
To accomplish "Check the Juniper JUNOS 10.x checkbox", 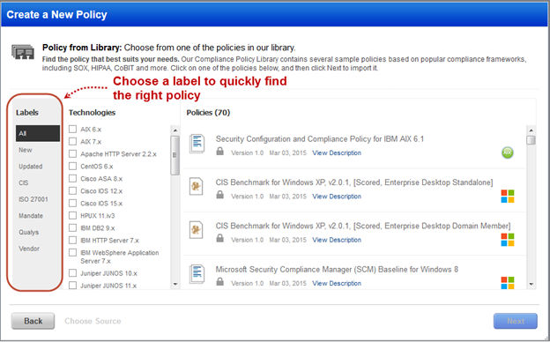I will 72,273.
